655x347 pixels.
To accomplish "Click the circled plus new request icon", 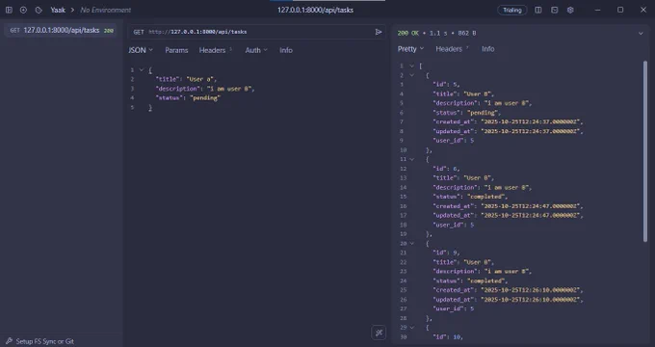I will pyautogui.click(x=23, y=10).
